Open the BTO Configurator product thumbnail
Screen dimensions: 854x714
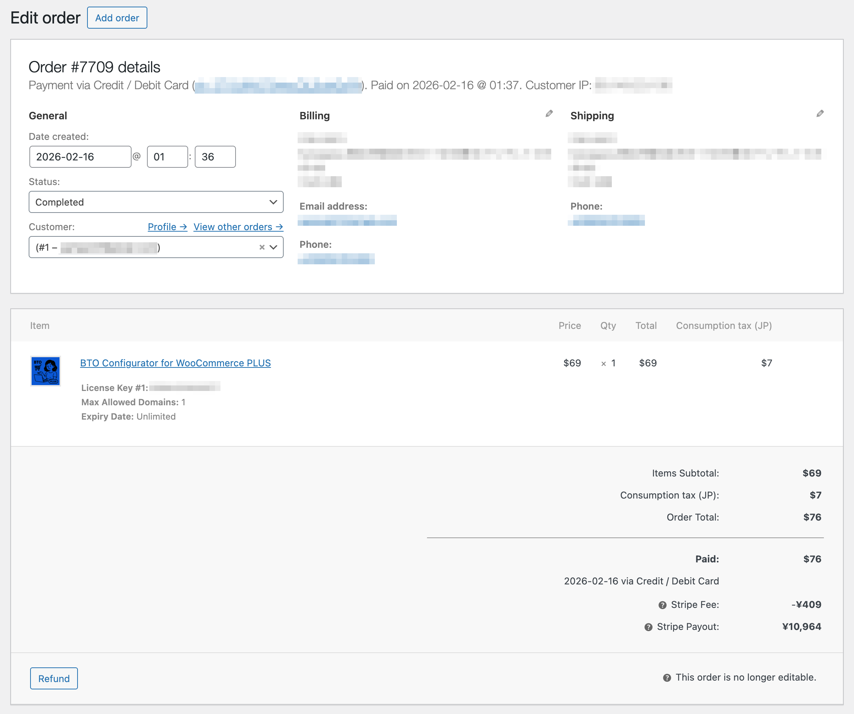click(x=46, y=371)
